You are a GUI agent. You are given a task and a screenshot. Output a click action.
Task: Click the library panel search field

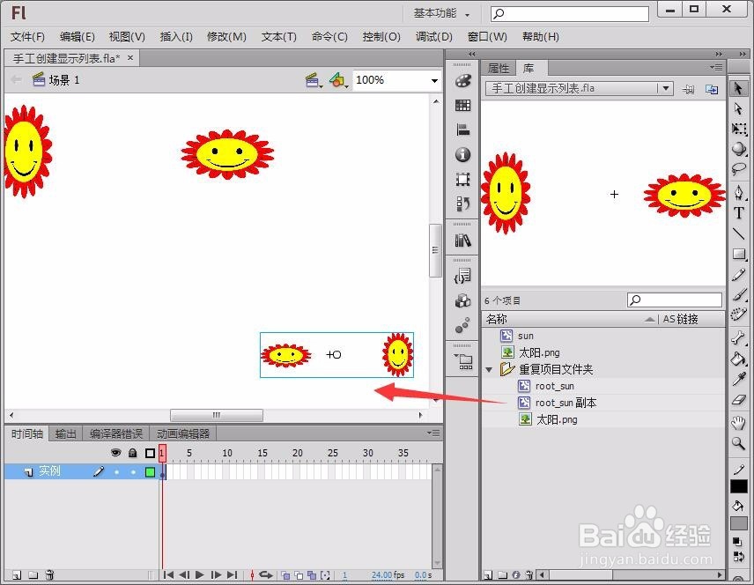[x=674, y=300]
